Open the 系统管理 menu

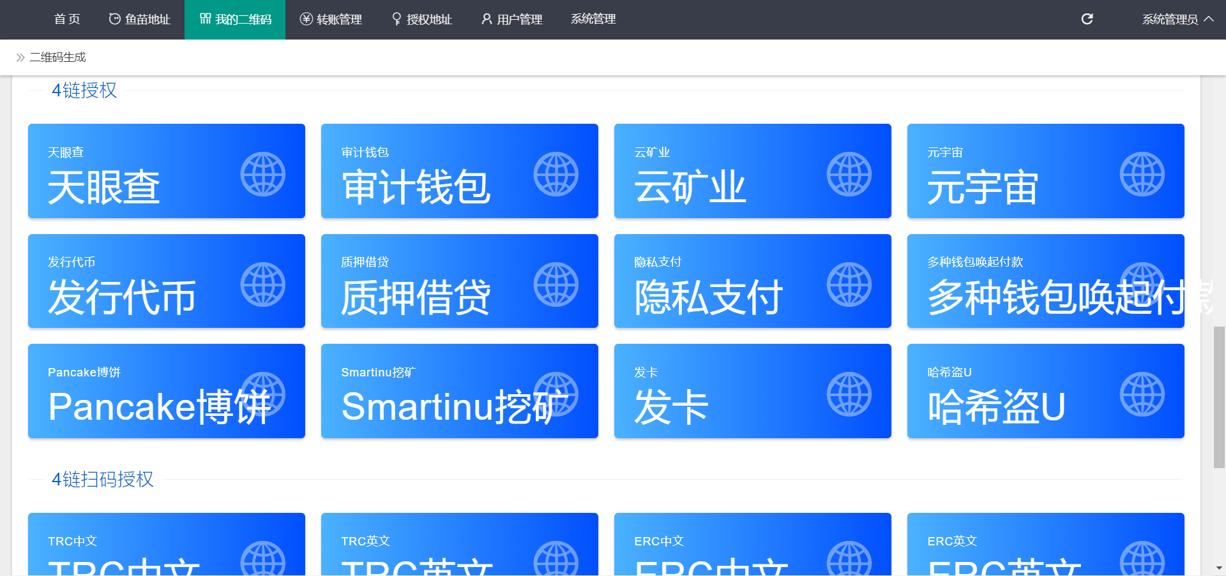click(x=593, y=19)
